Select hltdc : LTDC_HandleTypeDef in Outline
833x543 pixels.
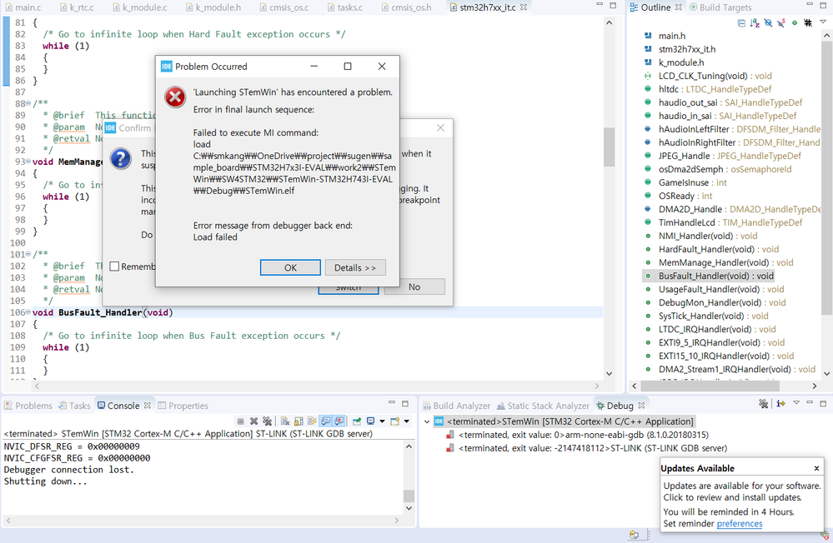tap(708, 89)
